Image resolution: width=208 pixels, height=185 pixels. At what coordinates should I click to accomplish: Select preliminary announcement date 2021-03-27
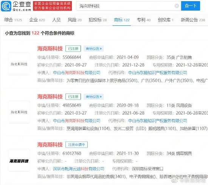tap(76, 113)
